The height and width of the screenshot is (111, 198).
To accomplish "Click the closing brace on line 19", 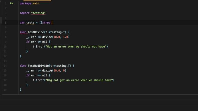I will tap(21, 90).
